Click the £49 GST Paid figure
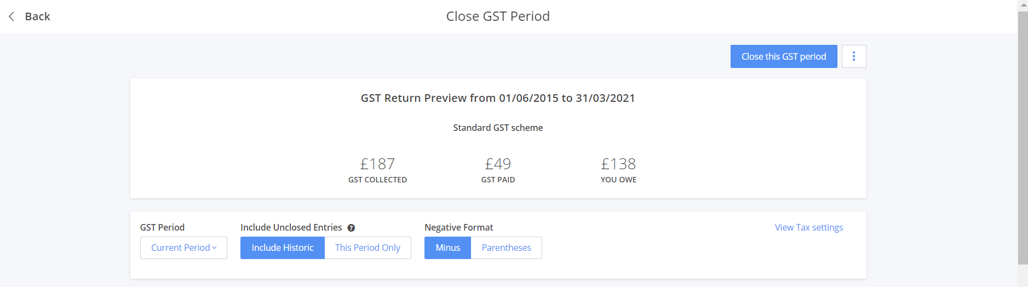Screen dimensions: 1028x287 click(x=498, y=164)
